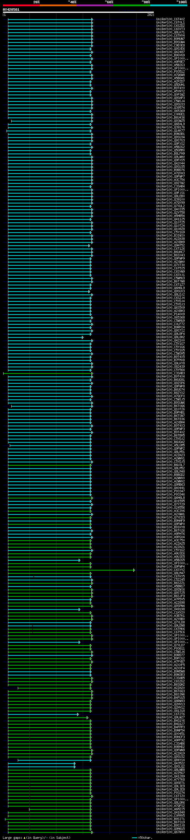Open the UniRef100_C6SZD2 hit label
Image resolution: width=190 pixels, height=840 pixels.
tap(170, 26)
